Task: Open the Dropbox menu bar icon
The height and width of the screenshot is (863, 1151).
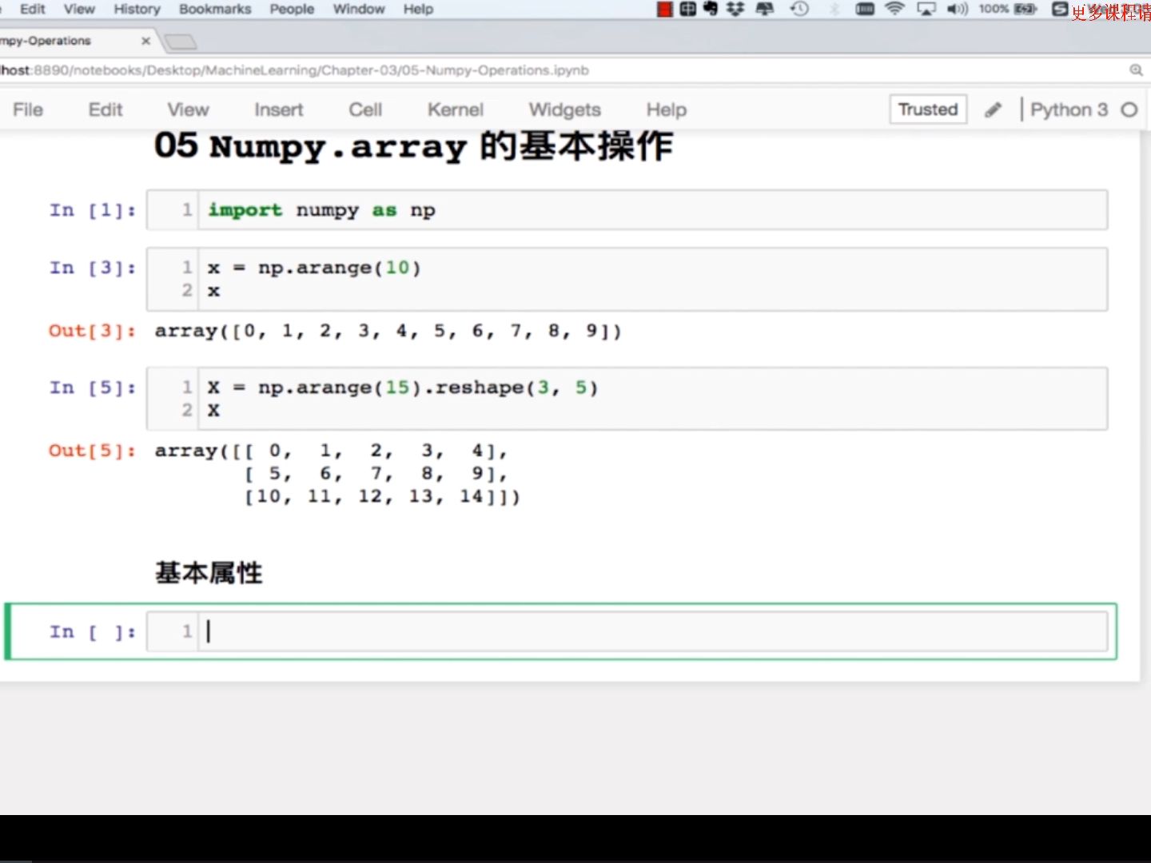Action: (733, 9)
